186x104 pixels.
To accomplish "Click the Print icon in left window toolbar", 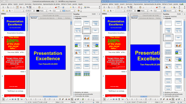I will pyautogui.click(x=24, y=7).
